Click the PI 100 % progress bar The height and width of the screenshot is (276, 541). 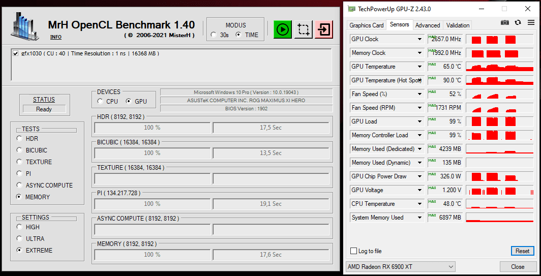coord(152,204)
